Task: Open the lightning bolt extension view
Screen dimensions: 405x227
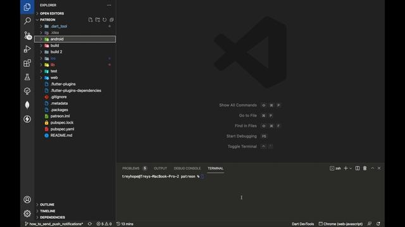Action: [x=27, y=119]
